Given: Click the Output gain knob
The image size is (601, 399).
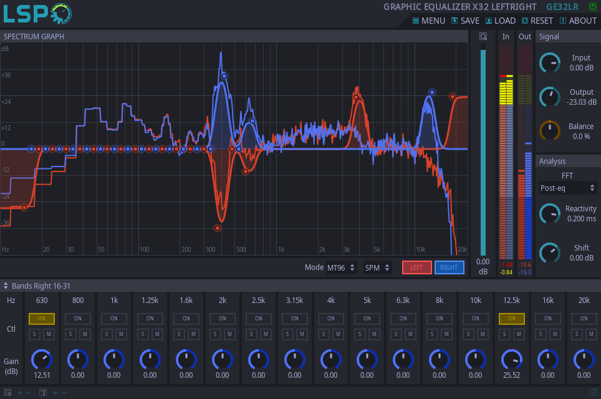Looking at the screenshot, I should [x=550, y=97].
